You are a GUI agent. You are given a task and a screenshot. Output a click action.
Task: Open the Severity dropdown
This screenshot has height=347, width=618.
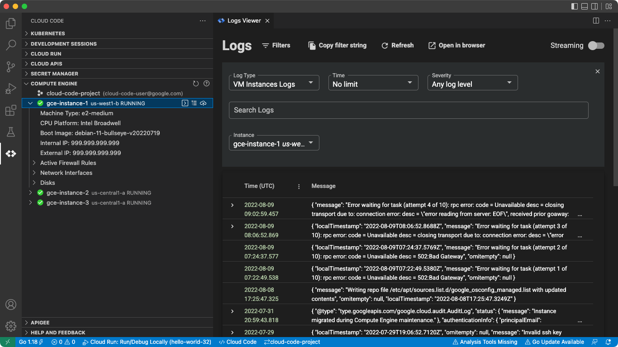click(x=473, y=83)
